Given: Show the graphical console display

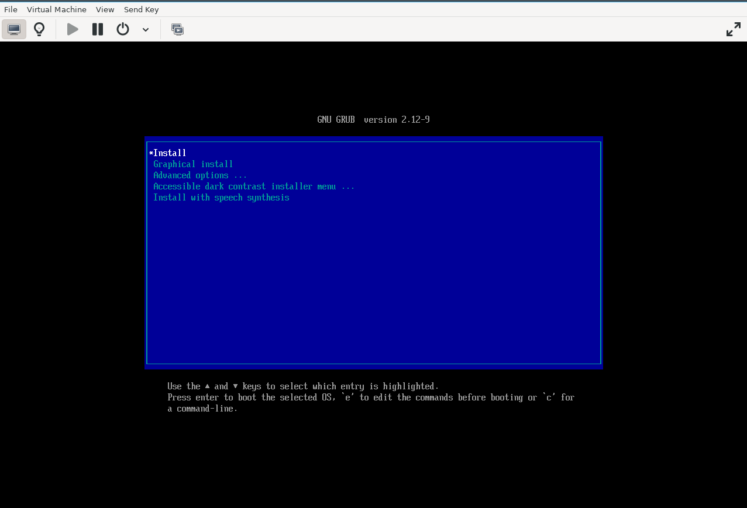Looking at the screenshot, I should click(14, 29).
